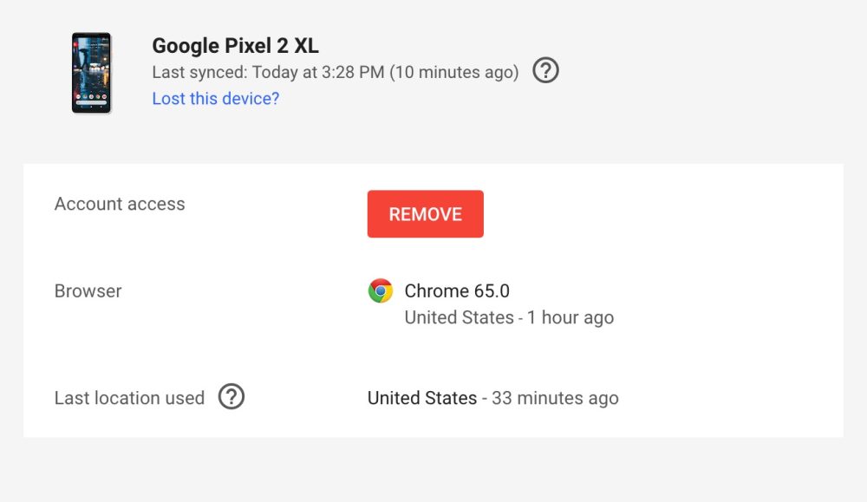
Task: Click 'United States' in last location row
Action: (422, 399)
